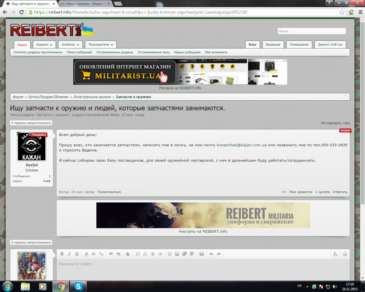This screenshot has width=365, height=292.
Task: Decrease indent in reply editor
Action: [153, 254]
